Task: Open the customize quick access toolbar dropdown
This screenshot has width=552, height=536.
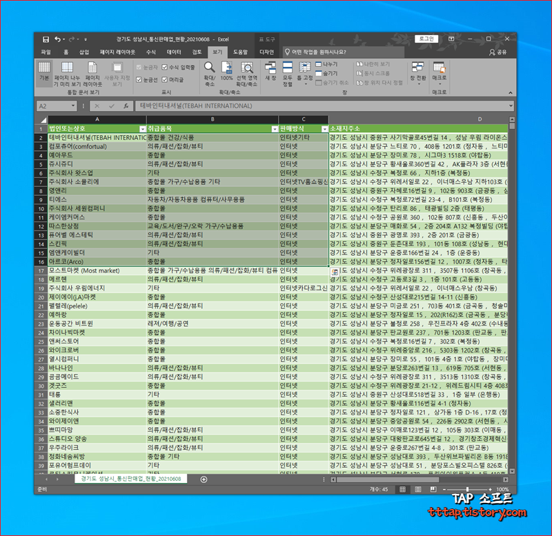Action: pyautogui.click(x=86, y=39)
